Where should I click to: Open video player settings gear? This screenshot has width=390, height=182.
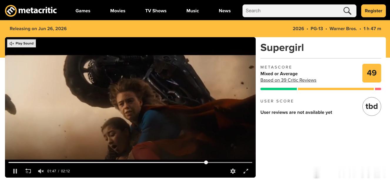(x=233, y=171)
